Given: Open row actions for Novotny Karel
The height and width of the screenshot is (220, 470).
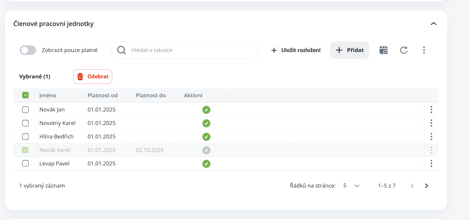Looking at the screenshot, I should [x=431, y=123].
